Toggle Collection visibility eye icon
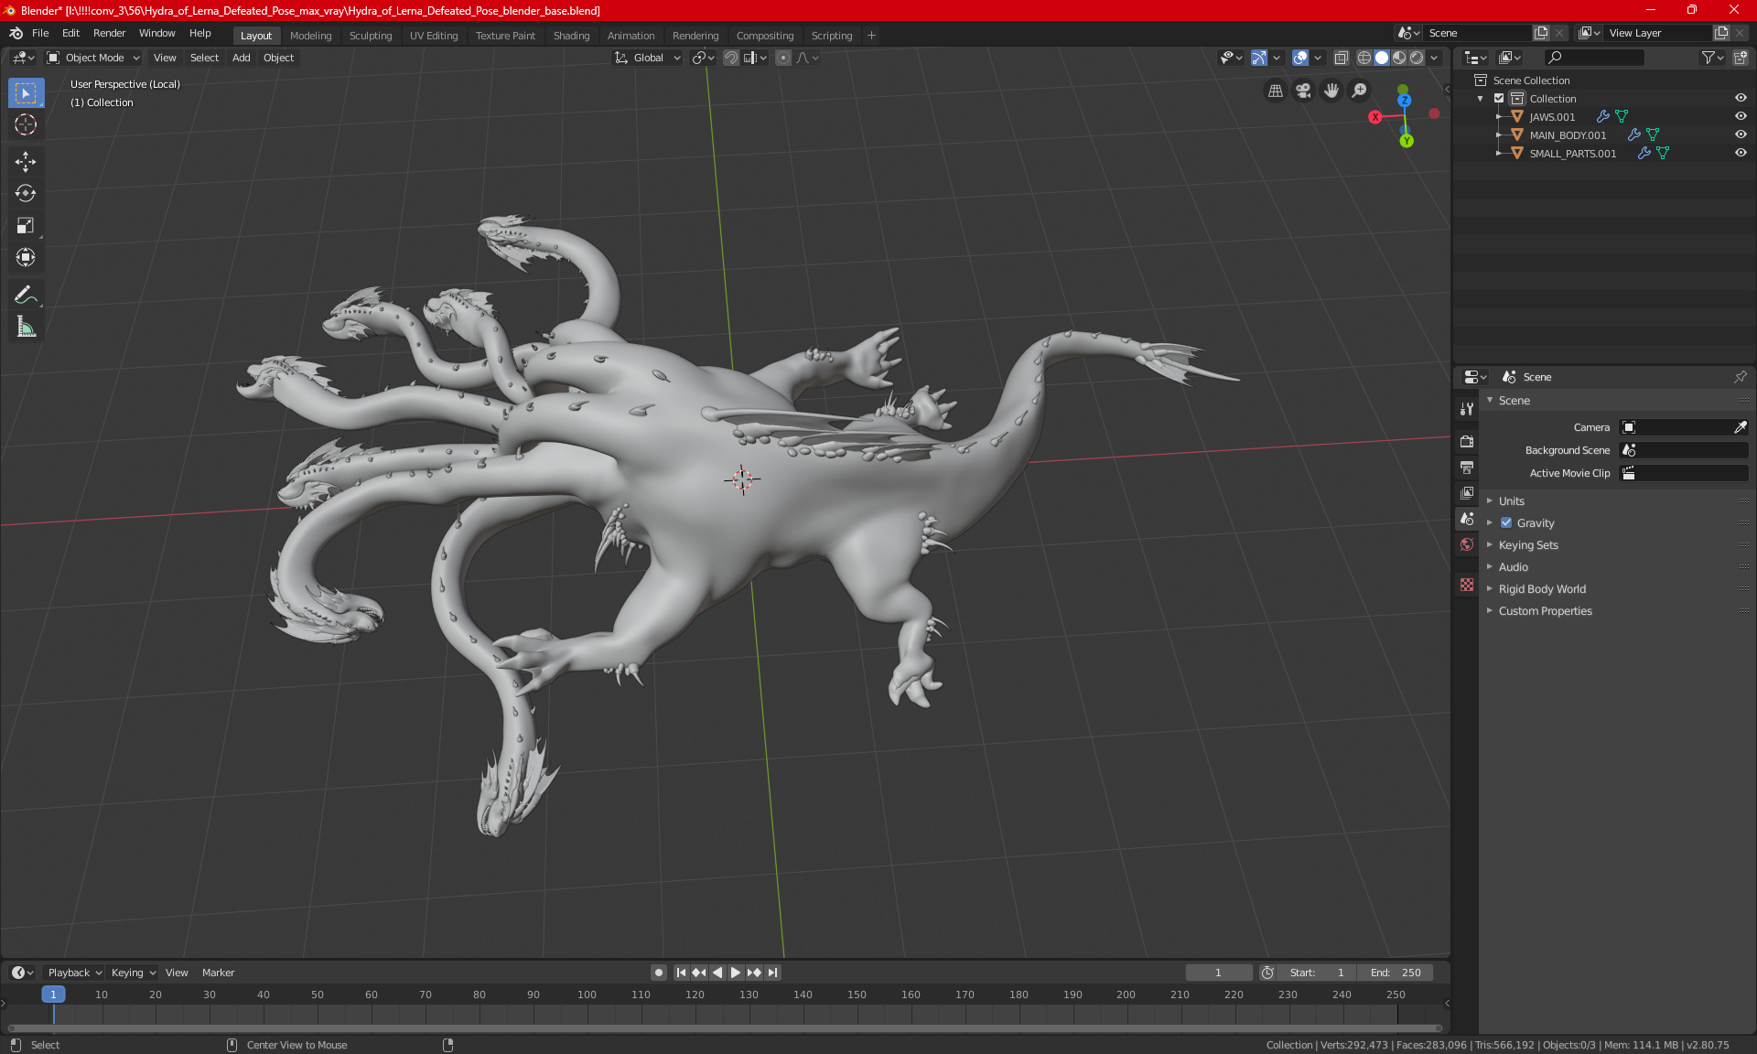The image size is (1757, 1054). [1741, 99]
